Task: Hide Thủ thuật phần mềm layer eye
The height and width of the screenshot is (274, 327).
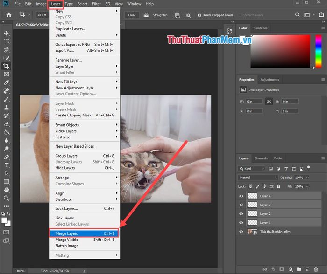Action: tap(242, 232)
